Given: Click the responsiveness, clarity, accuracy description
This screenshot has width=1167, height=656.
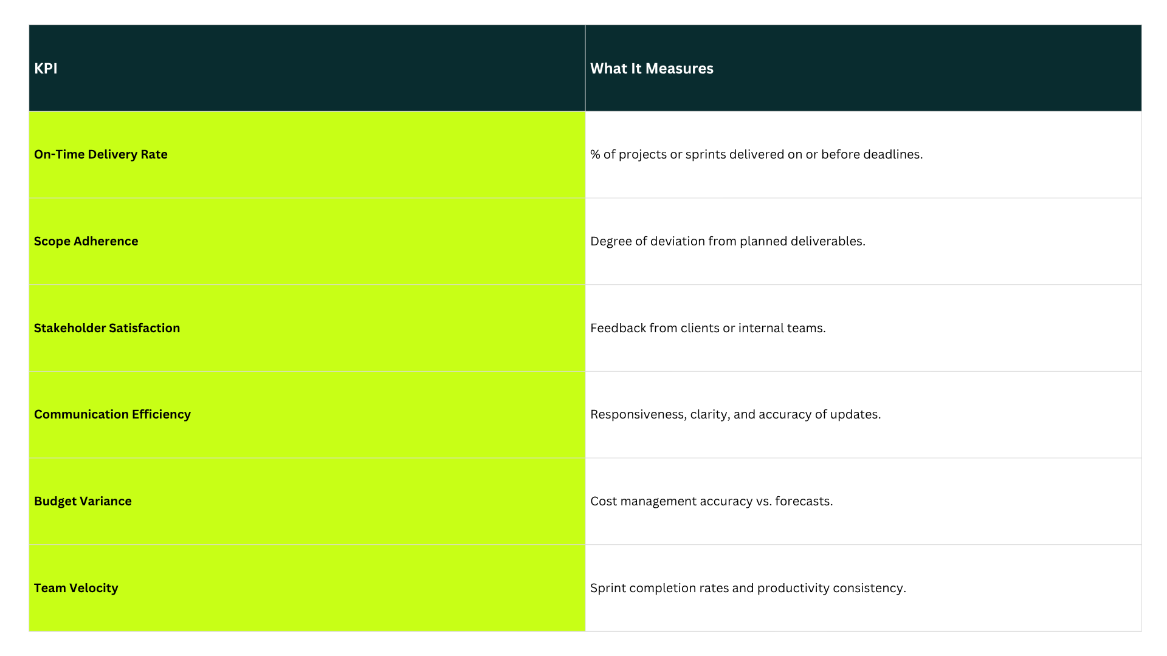Looking at the screenshot, I should click(735, 414).
